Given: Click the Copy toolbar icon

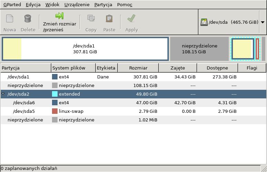Looking at the screenshot, I should [x=91, y=18].
